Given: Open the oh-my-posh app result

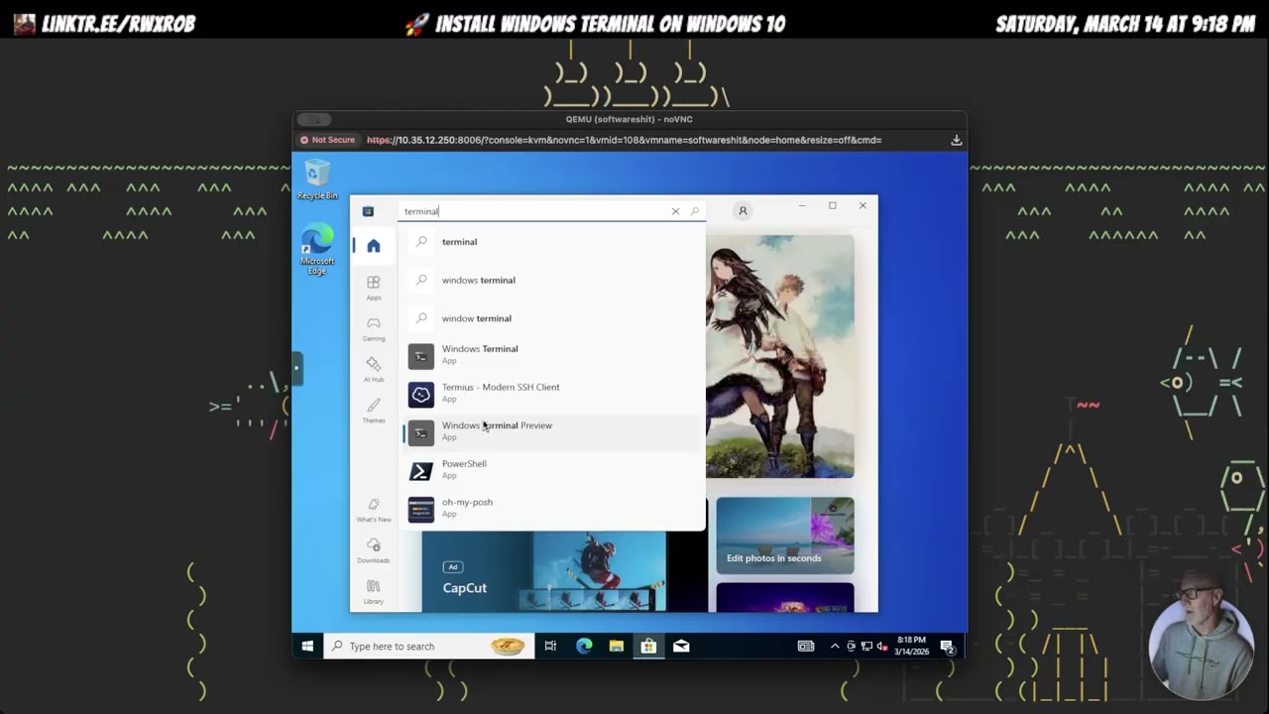Looking at the screenshot, I should pos(553,509).
